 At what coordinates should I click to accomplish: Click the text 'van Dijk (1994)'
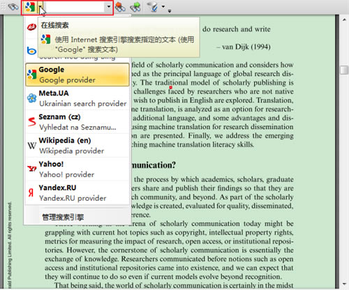point(246,47)
